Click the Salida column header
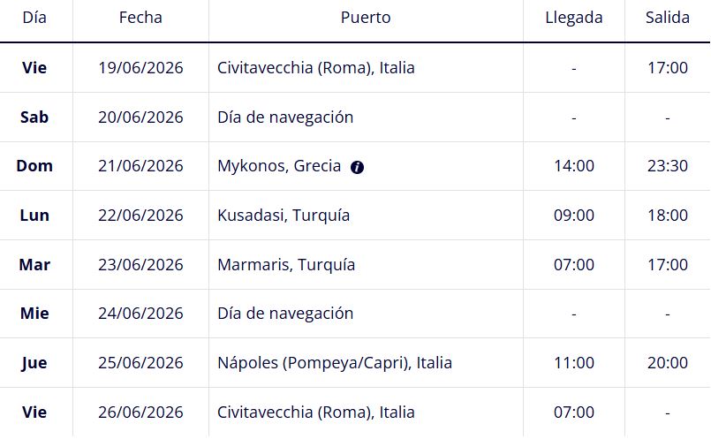The height and width of the screenshot is (439, 711). pos(667,18)
